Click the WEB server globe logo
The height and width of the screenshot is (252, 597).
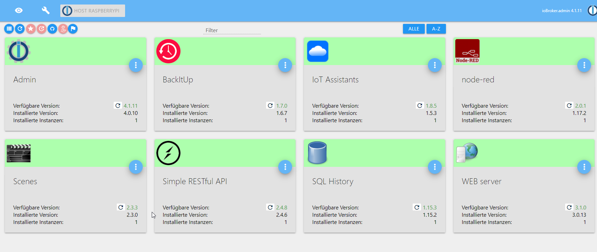tap(467, 153)
